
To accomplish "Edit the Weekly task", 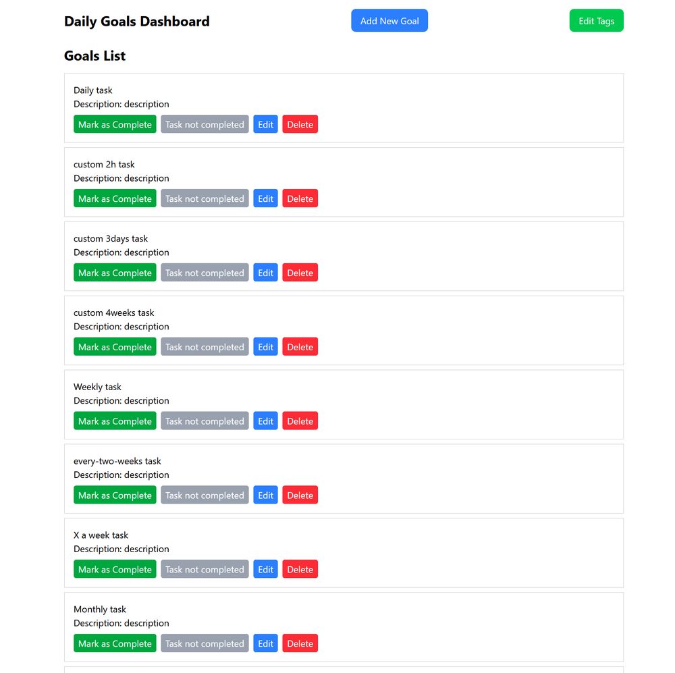I will (265, 421).
